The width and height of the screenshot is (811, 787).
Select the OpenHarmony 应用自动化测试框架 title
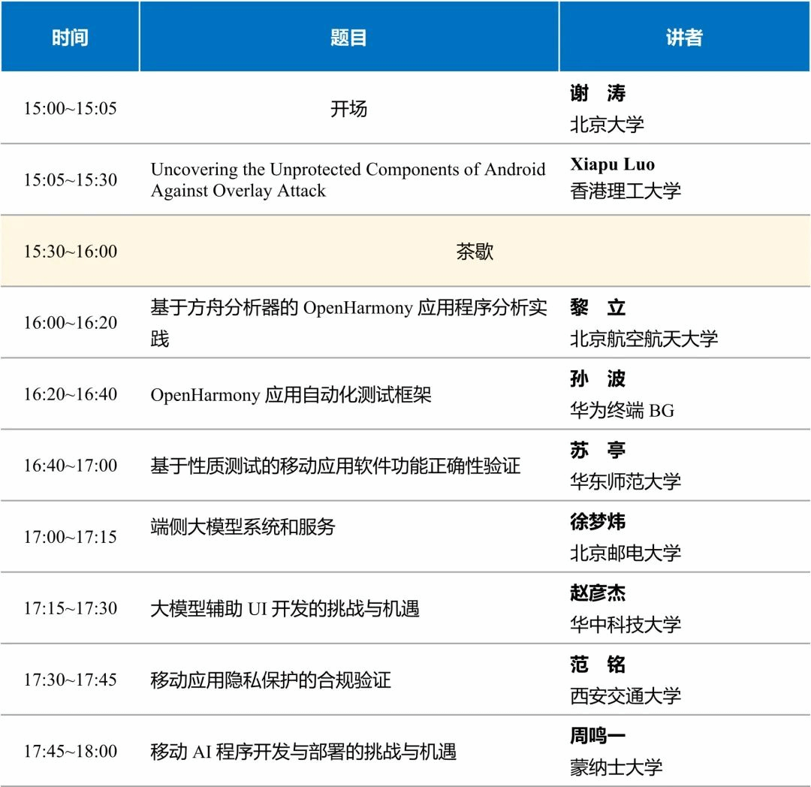click(x=291, y=394)
